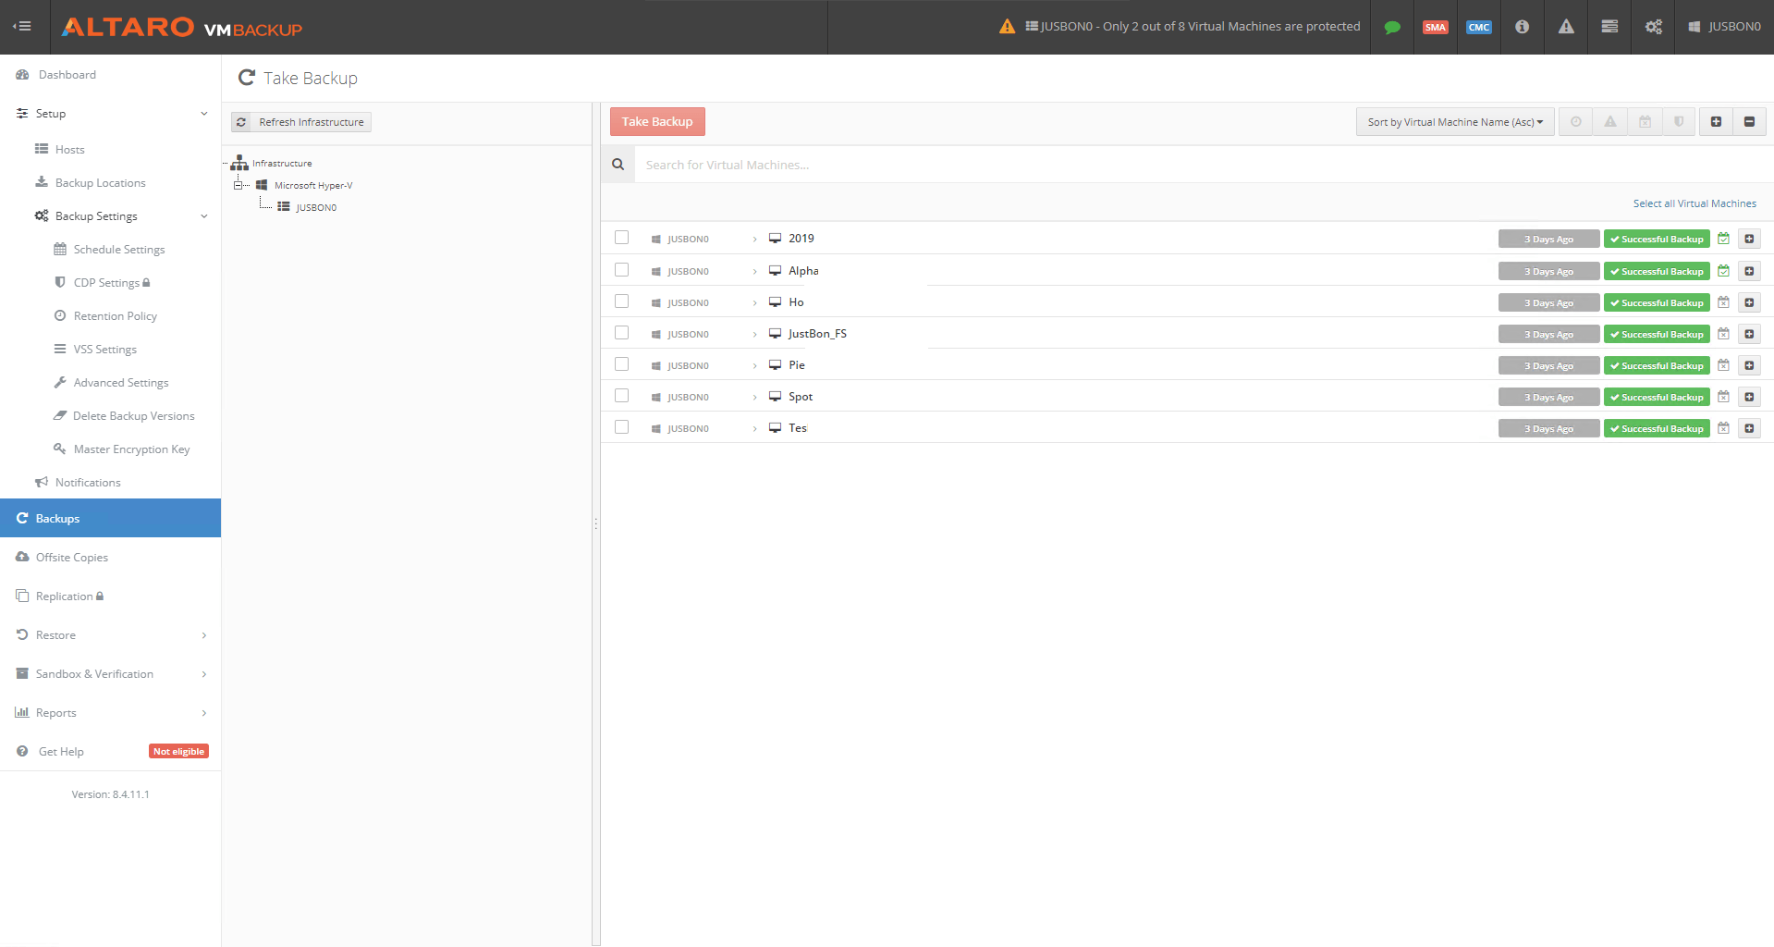Open the blue CMC icon
This screenshot has height=947, width=1774.
coord(1479,27)
